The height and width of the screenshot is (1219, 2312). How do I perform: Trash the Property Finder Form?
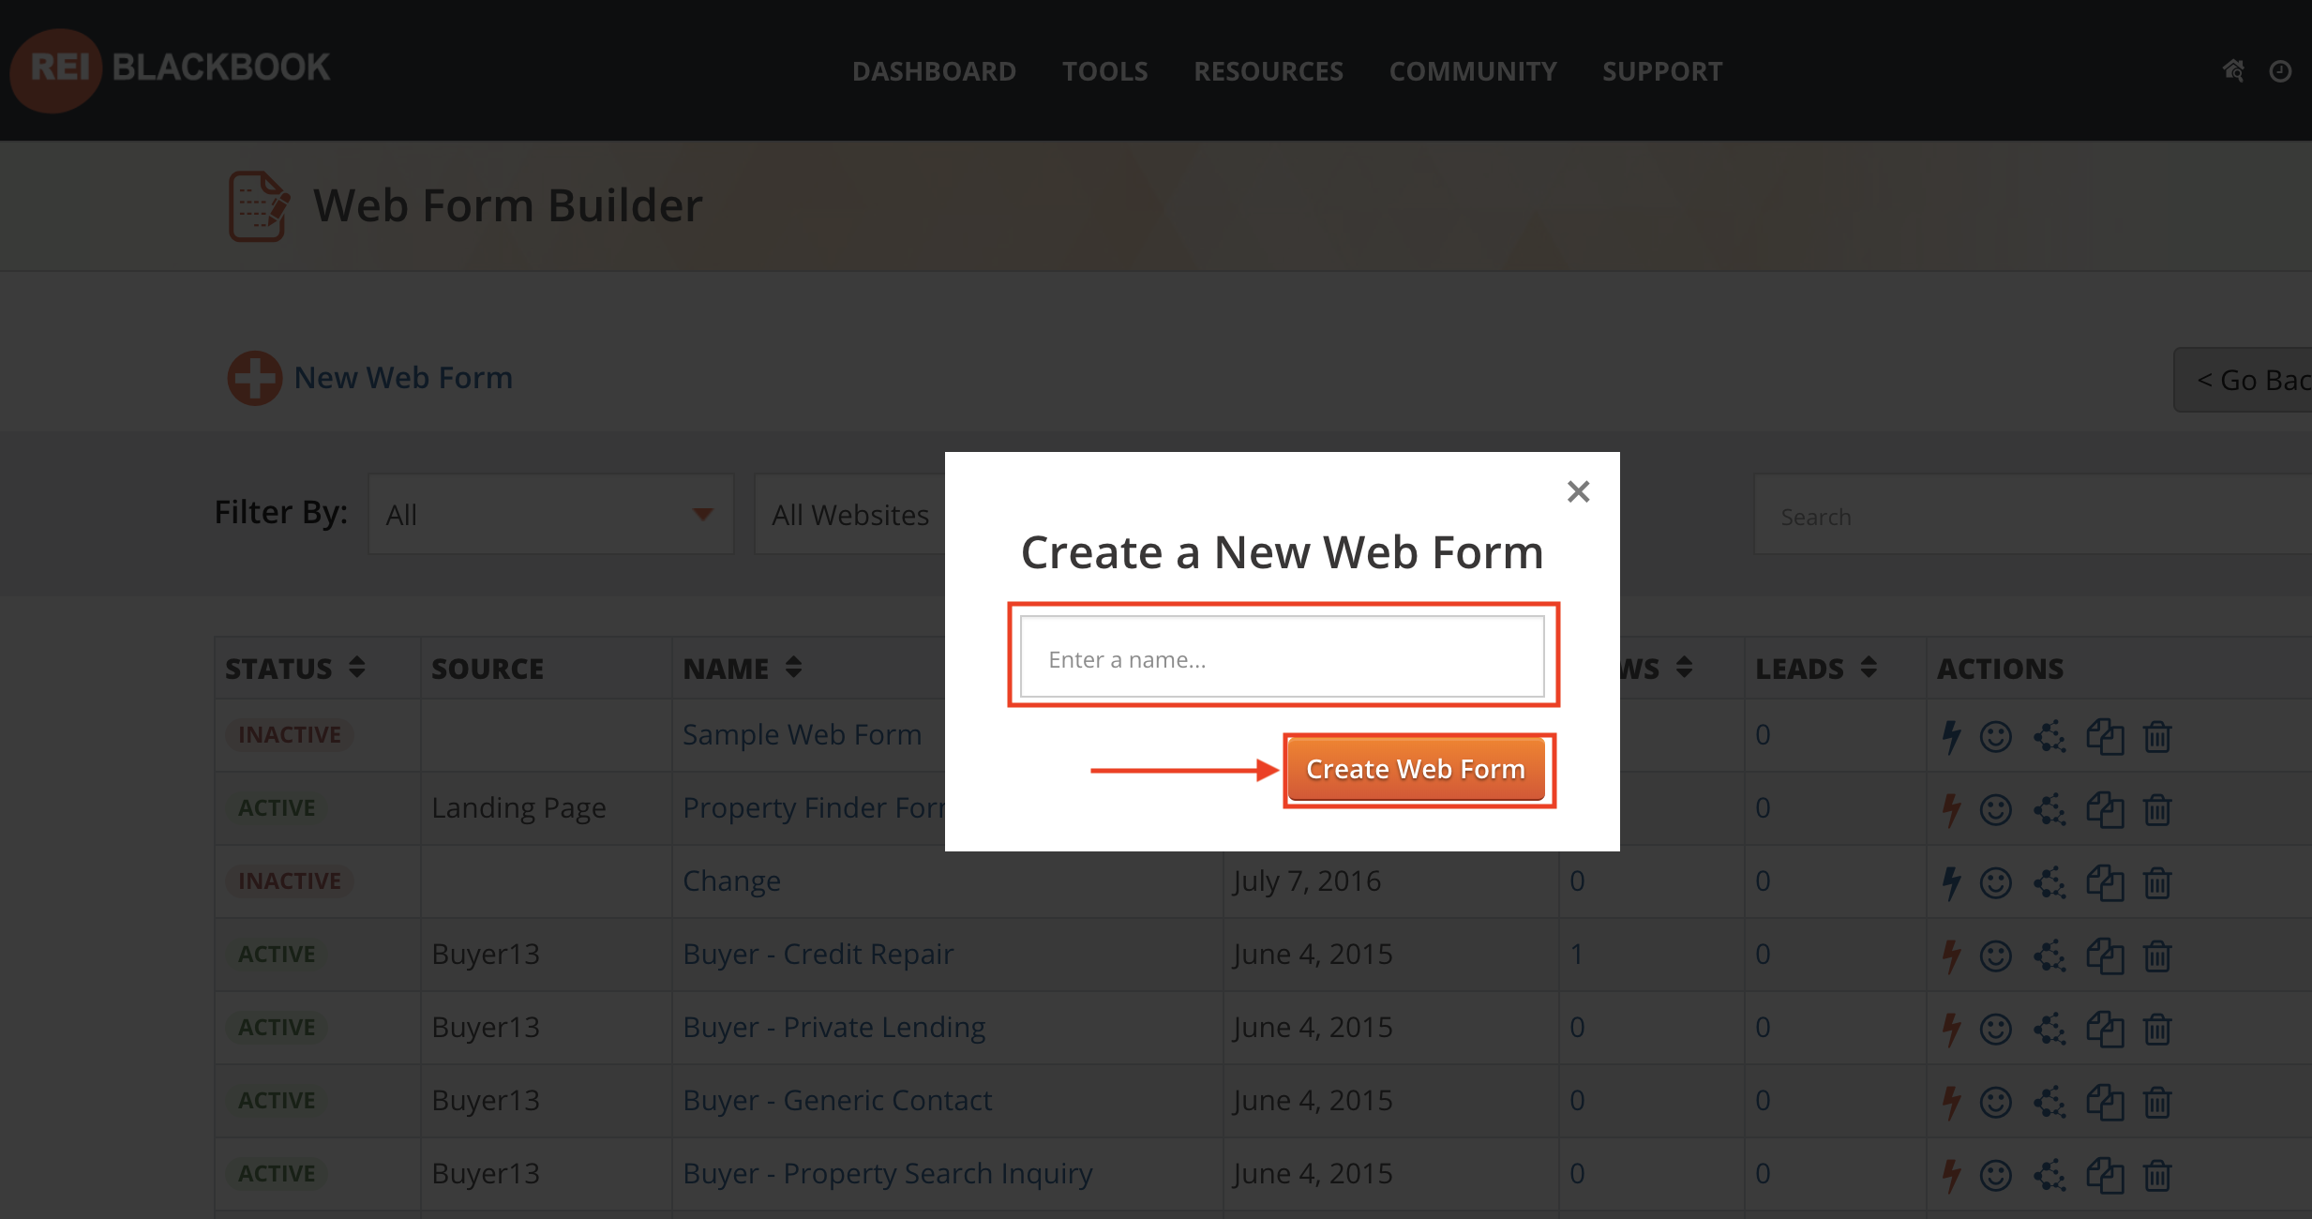tap(2157, 809)
